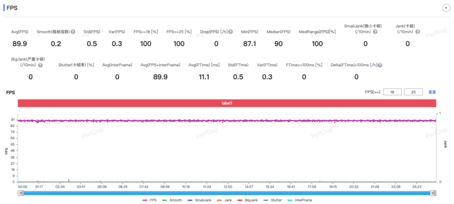View help tooltip for Jank (/10min)

point(418,32)
